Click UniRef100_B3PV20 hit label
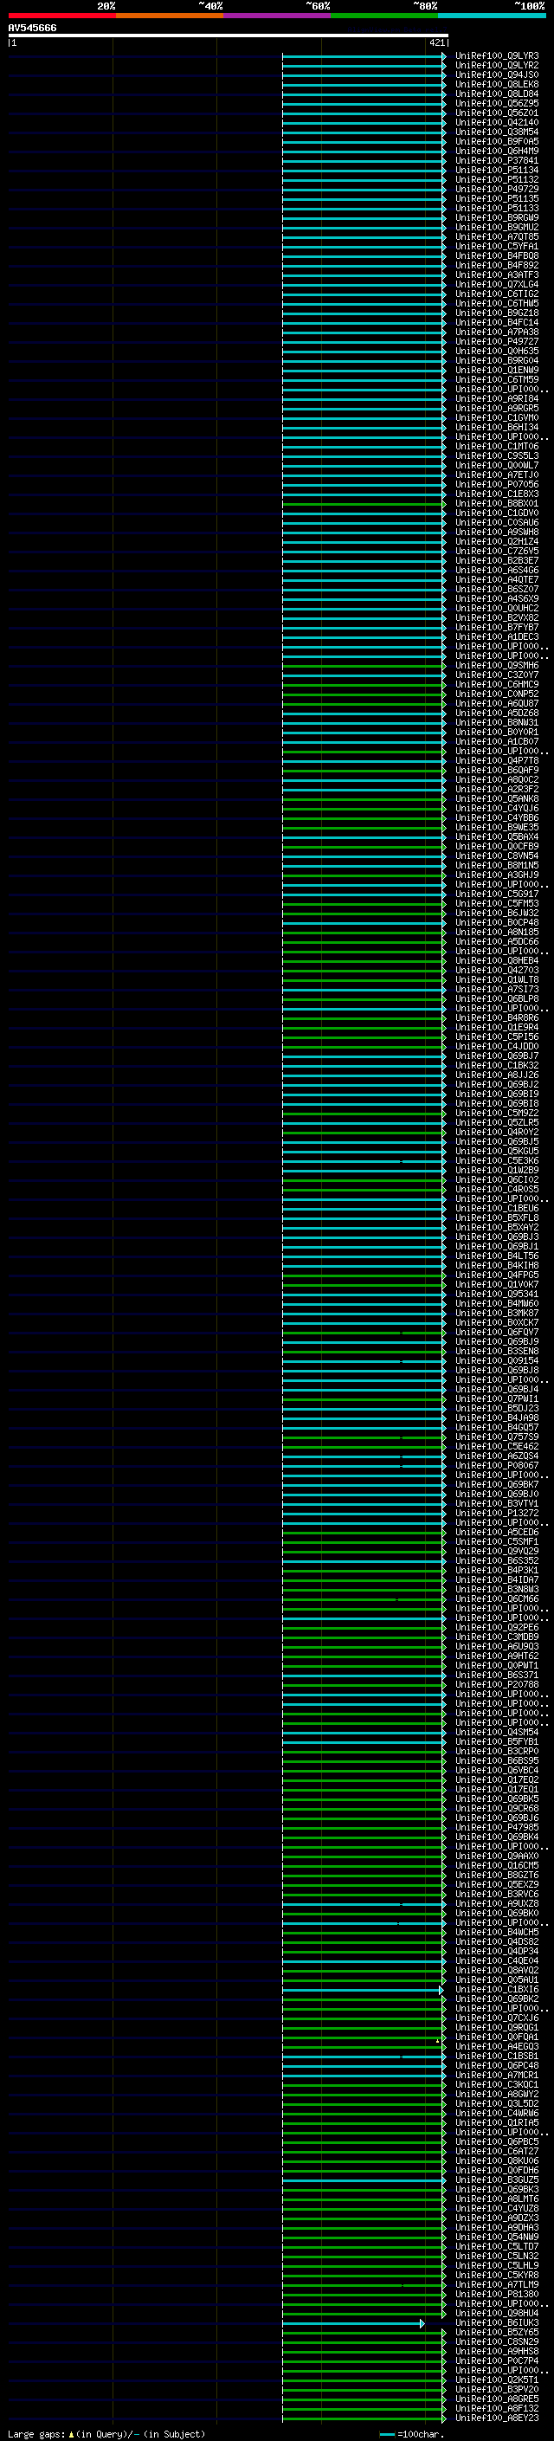The height and width of the screenshot is (2441, 554). coord(497,2389)
